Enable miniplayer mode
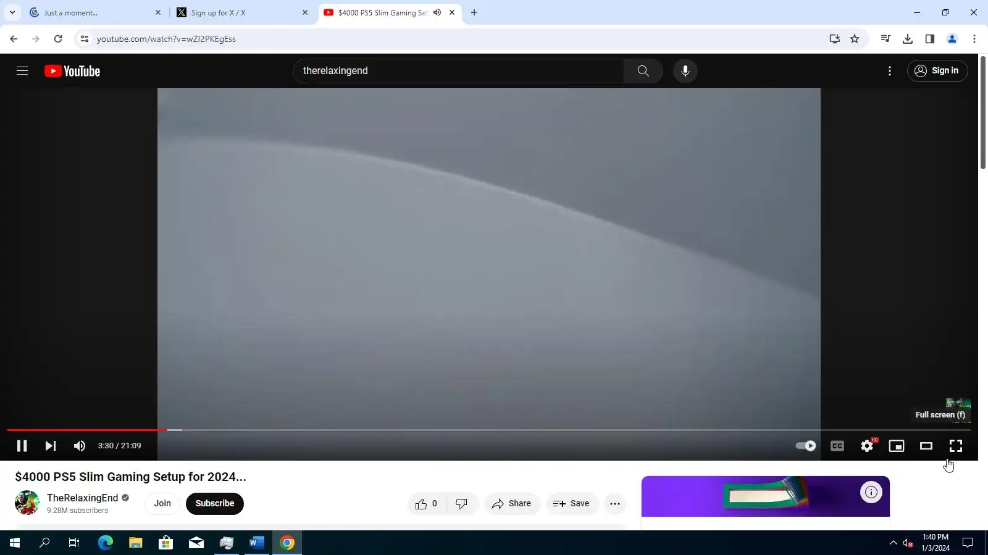 tap(897, 446)
